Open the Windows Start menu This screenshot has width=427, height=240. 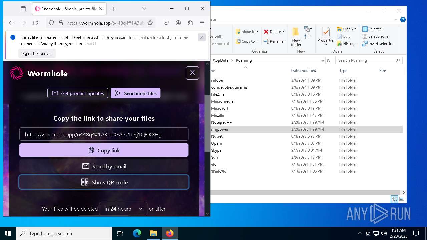[x=8, y=233]
